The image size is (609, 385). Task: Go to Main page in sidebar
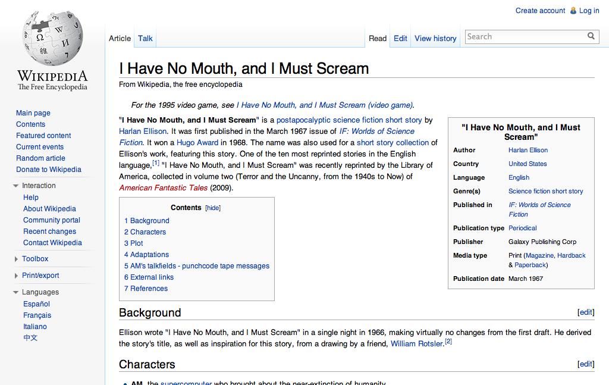33,113
